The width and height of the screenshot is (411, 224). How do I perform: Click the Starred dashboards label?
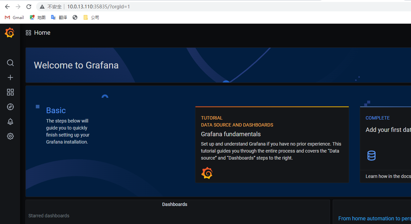click(49, 216)
